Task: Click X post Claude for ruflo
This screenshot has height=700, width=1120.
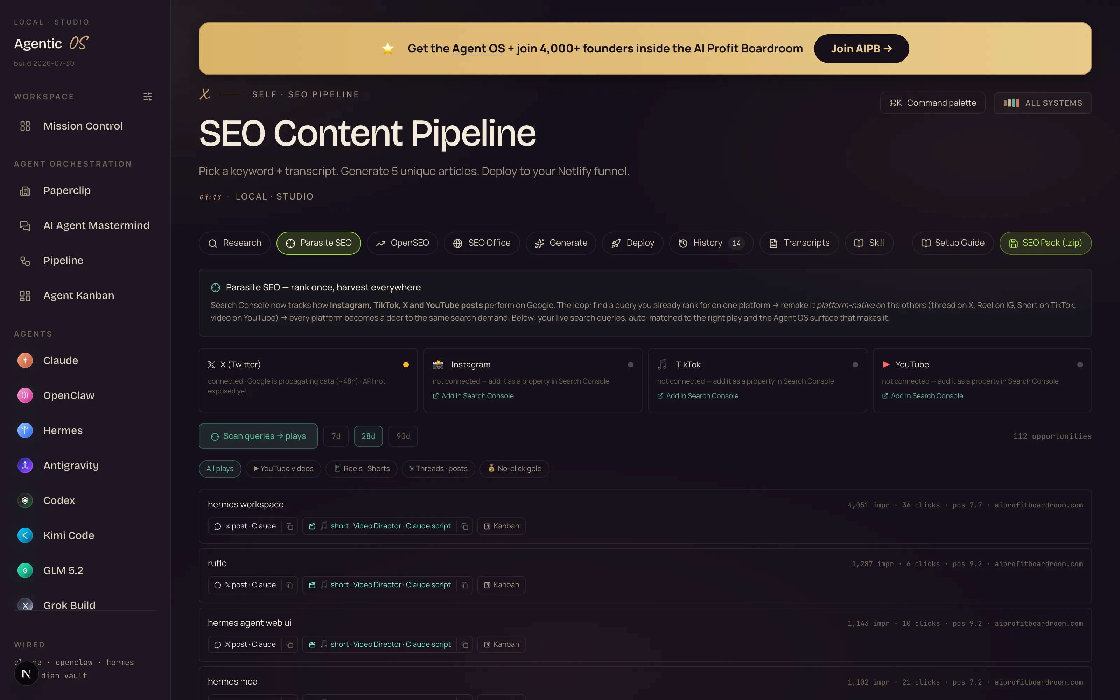Action: tap(245, 585)
